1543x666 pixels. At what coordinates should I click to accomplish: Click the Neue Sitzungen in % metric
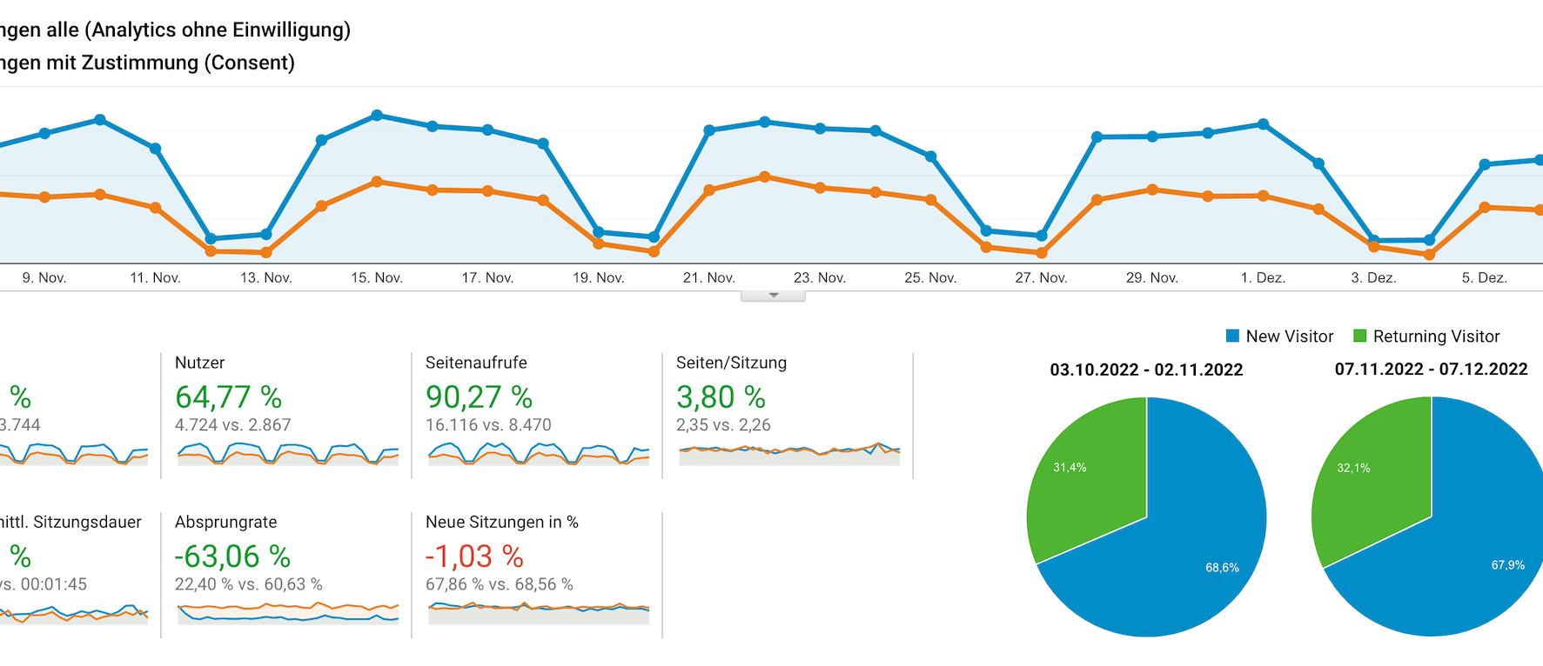(501, 522)
